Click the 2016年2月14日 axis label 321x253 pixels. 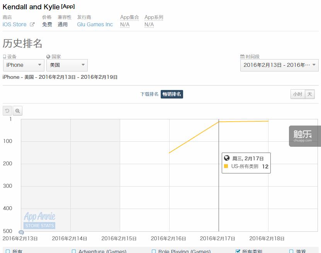pyautogui.click(x=70, y=238)
